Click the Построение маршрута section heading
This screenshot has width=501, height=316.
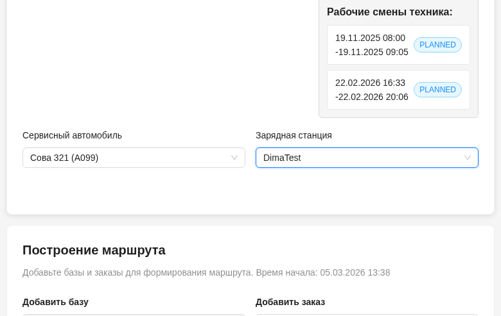click(94, 250)
